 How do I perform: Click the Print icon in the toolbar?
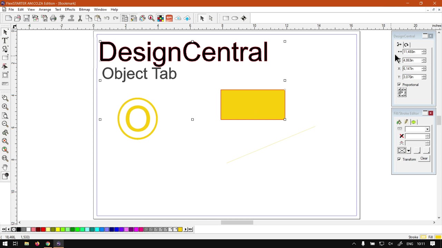point(53,18)
